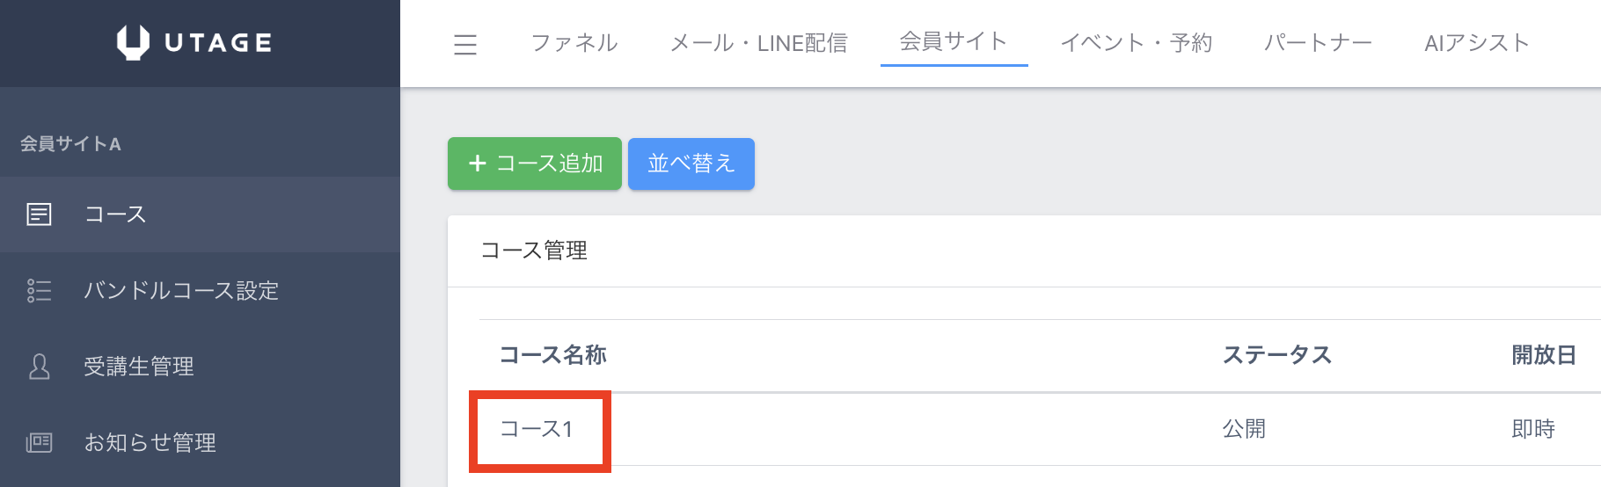Open the ファネル tab
The image size is (1601, 487).
pos(574,43)
